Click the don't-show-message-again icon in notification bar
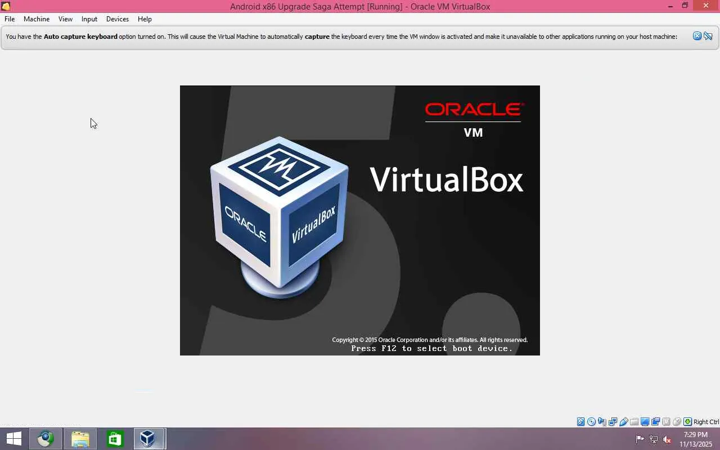Screen dimensions: 720x450 (708, 36)
